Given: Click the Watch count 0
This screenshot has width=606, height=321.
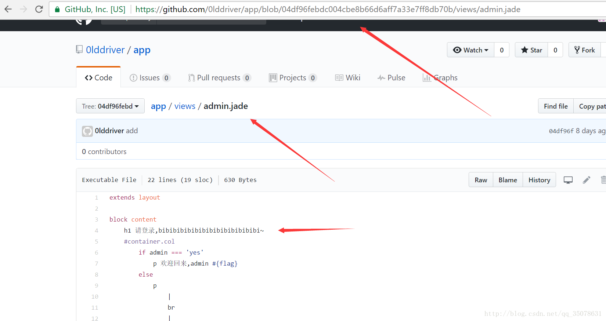Looking at the screenshot, I should 502,50.
